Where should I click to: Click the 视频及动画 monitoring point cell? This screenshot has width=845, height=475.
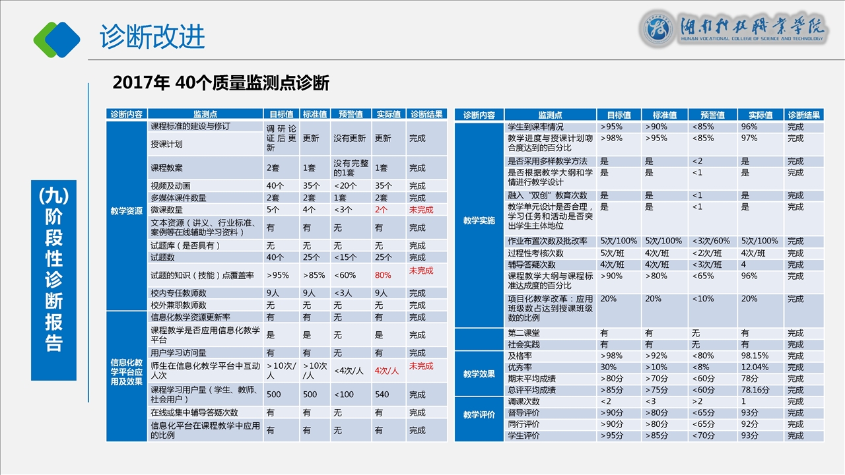(170, 186)
